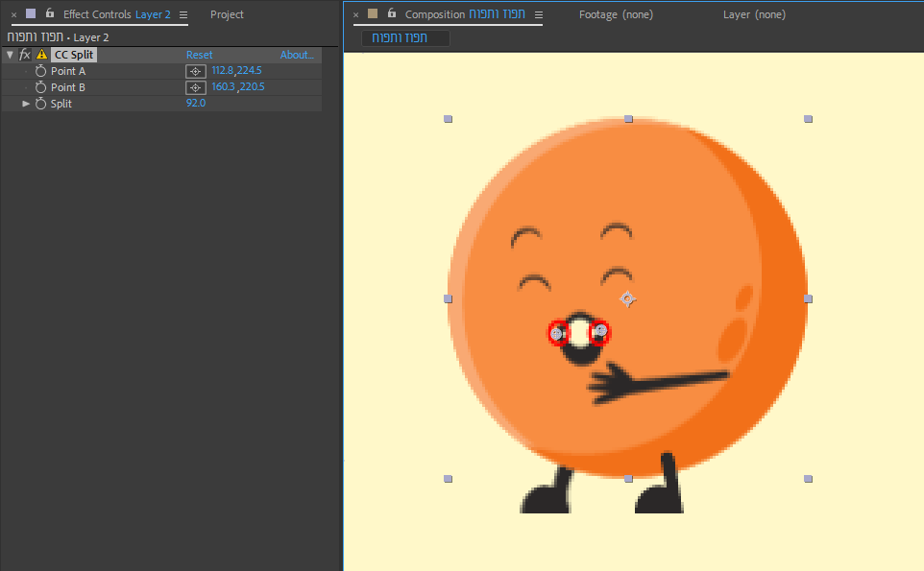
Task: Reset the CC Split effect
Action: [x=199, y=55]
